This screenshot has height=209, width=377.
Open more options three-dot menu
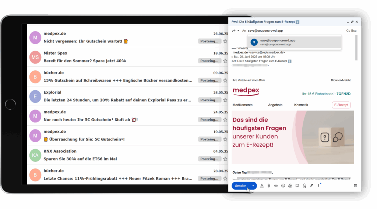point(318,186)
